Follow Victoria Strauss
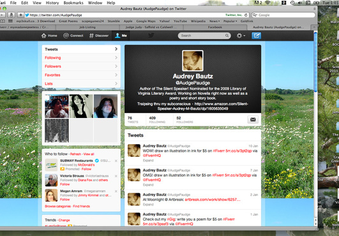This screenshot has width=339, height=236. pyautogui.click(x=65, y=184)
